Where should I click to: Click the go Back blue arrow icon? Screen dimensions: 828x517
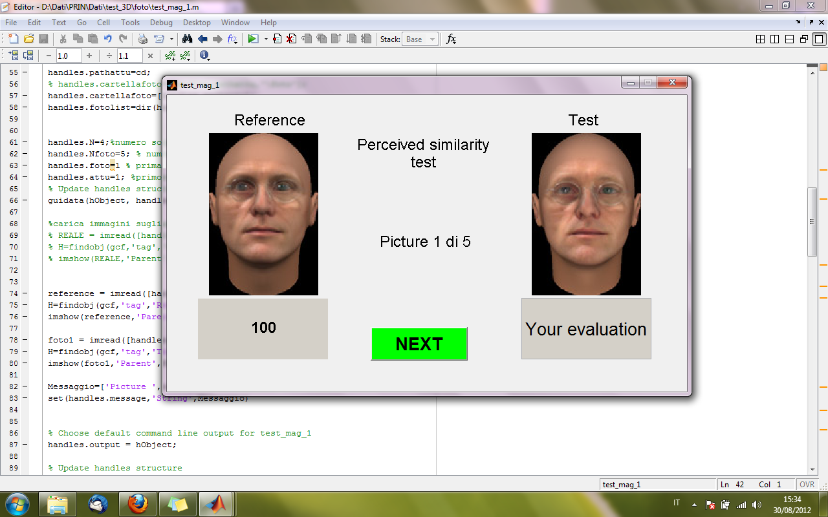coord(202,39)
